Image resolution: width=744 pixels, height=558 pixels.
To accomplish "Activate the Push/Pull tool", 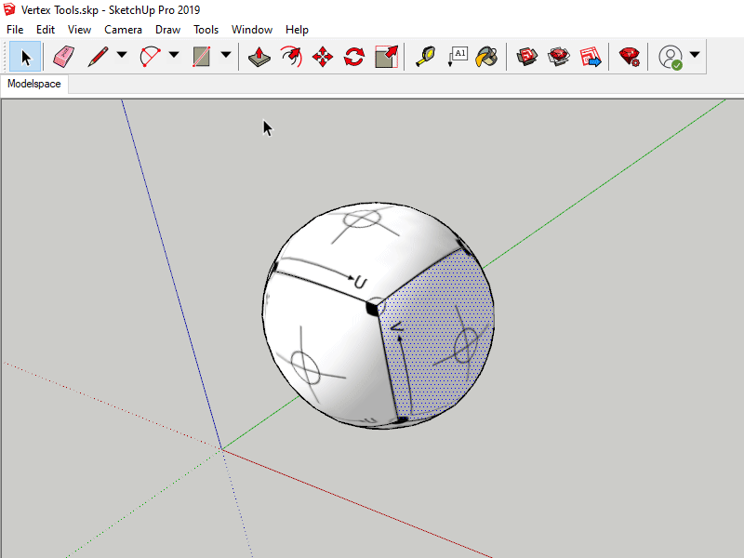I will point(259,57).
